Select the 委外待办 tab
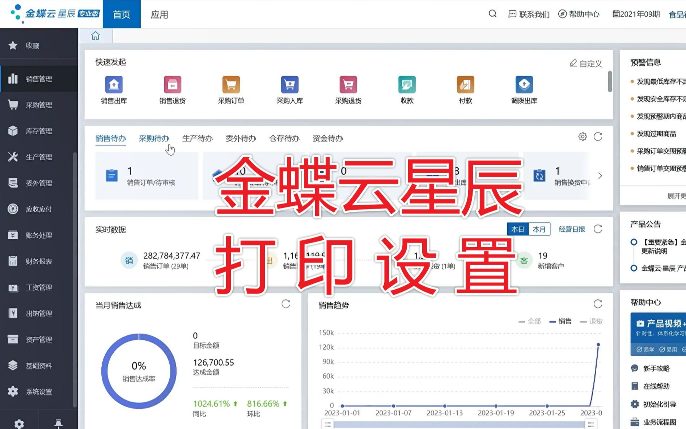686x429 pixels. (241, 138)
